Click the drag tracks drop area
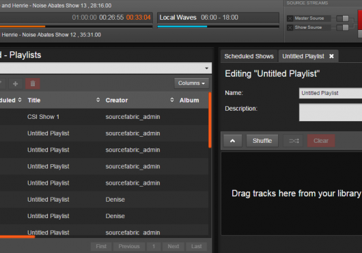Image resolution: width=362 pixels, height=253 pixels. pyautogui.click(x=292, y=194)
